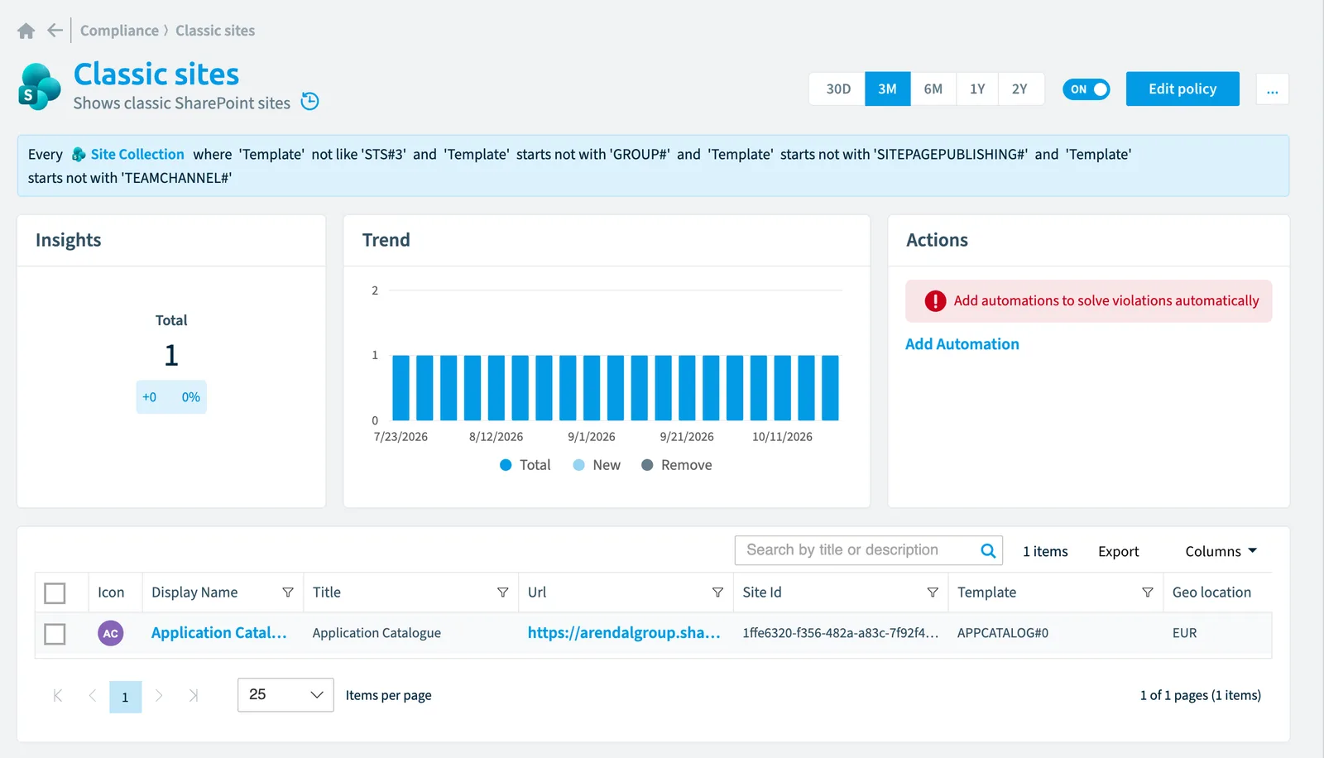1324x758 pixels.
Task: Click the red warning icon in Actions
Action: coord(935,301)
